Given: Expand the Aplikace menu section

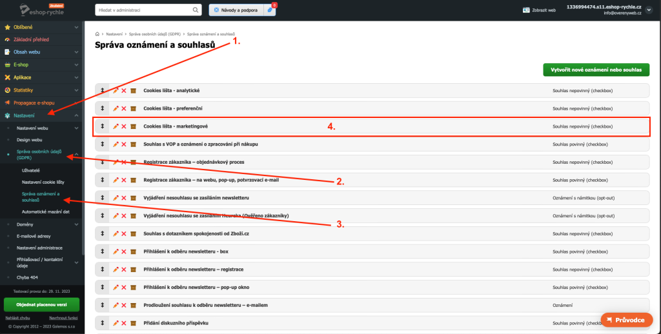Looking at the screenshot, I should tap(76, 77).
